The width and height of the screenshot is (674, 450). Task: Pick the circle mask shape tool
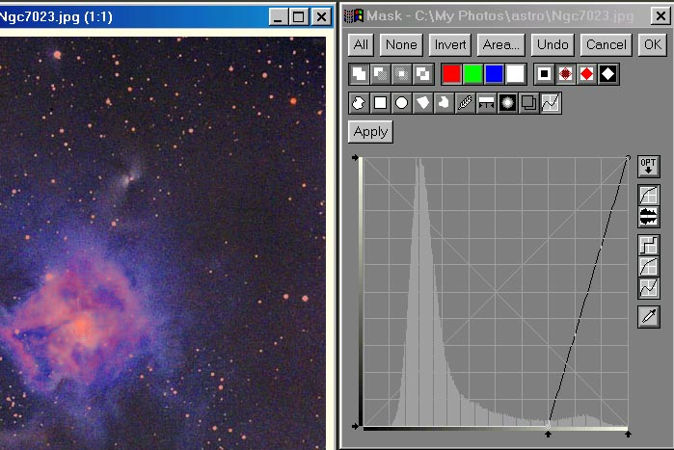coord(401,103)
